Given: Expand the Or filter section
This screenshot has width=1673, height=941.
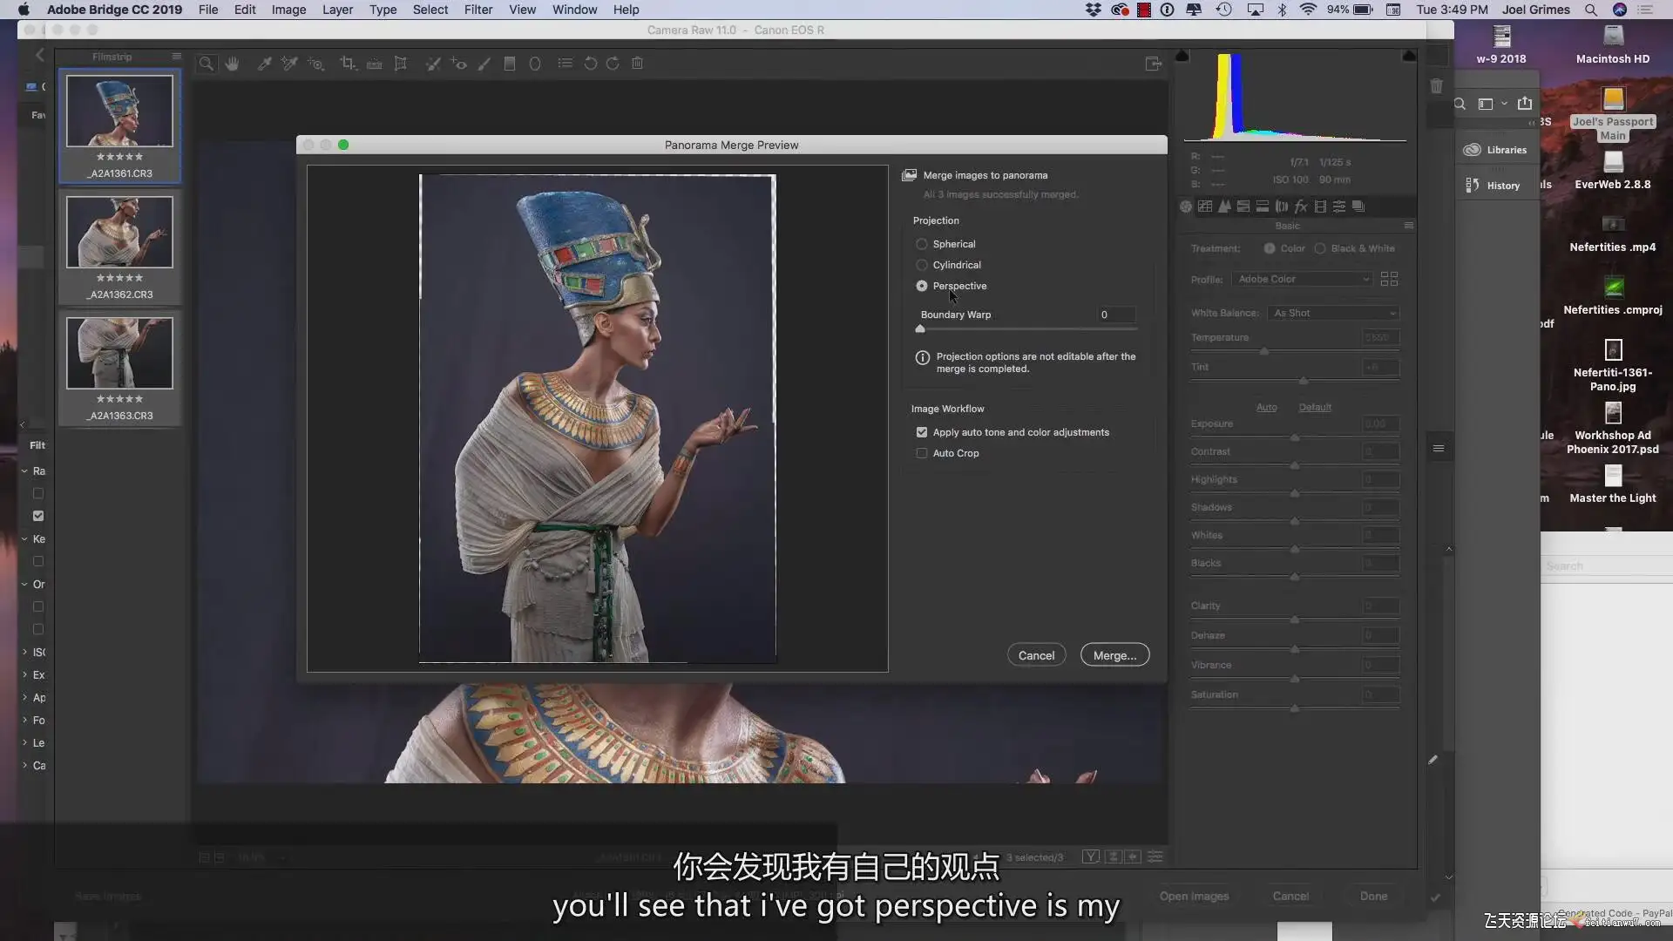Looking at the screenshot, I should [x=24, y=585].
